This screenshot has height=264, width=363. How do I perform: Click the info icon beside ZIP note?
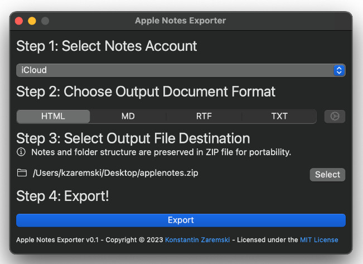[x=21, y=152]
